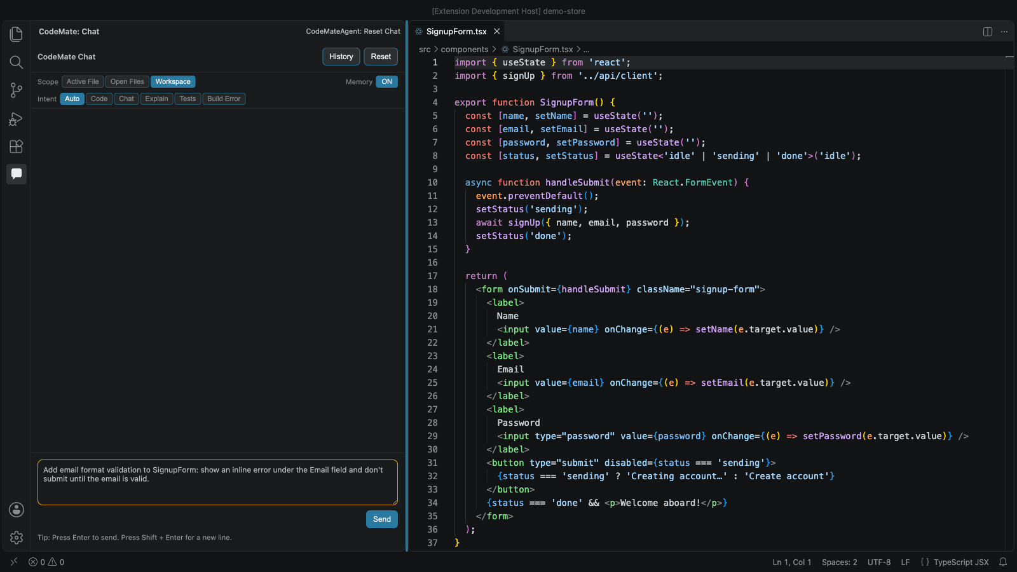The width and height of the screenshot is (1017, 572).
Task: Switch to the SignupForm.tsx editor tab
Action: 456,31
